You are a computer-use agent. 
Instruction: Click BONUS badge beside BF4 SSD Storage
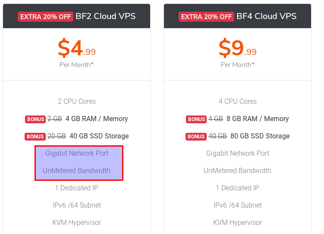(196, 136)
